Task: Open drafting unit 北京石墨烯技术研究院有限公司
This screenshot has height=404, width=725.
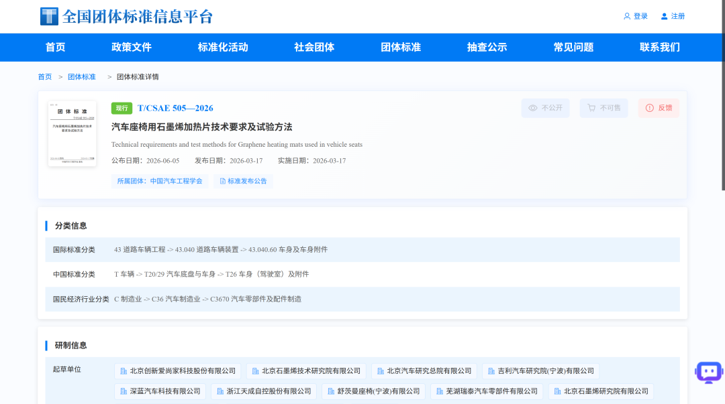Action: 306,371
